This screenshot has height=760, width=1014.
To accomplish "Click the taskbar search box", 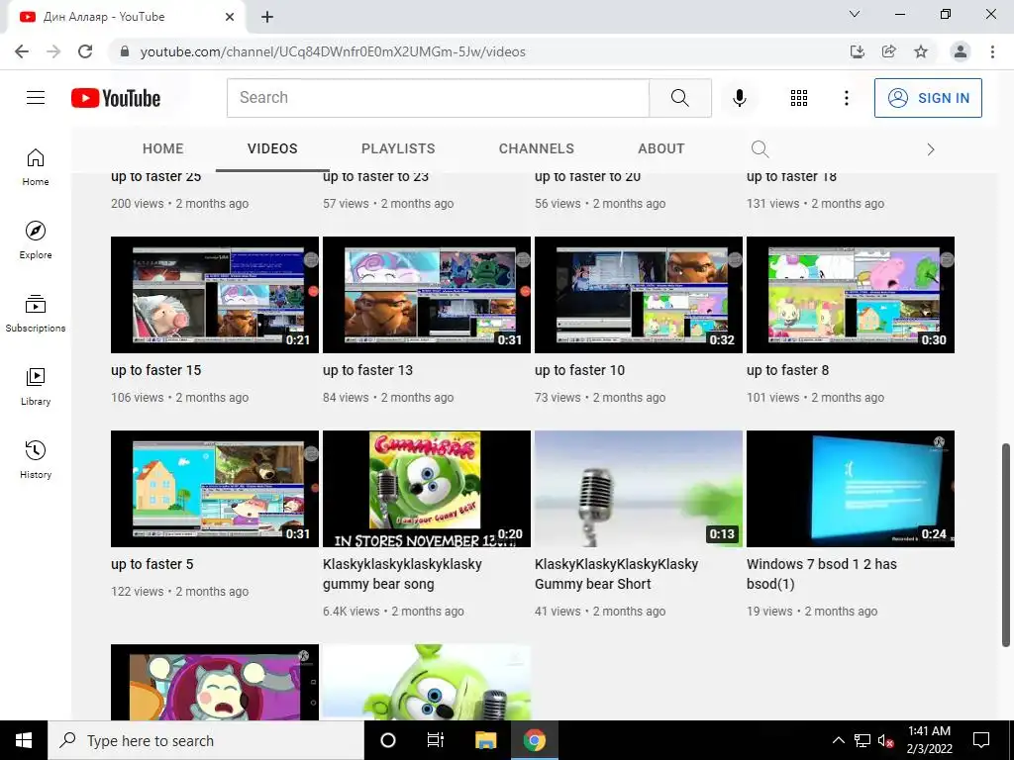I will pyautogui.click(x=206, y=740).
